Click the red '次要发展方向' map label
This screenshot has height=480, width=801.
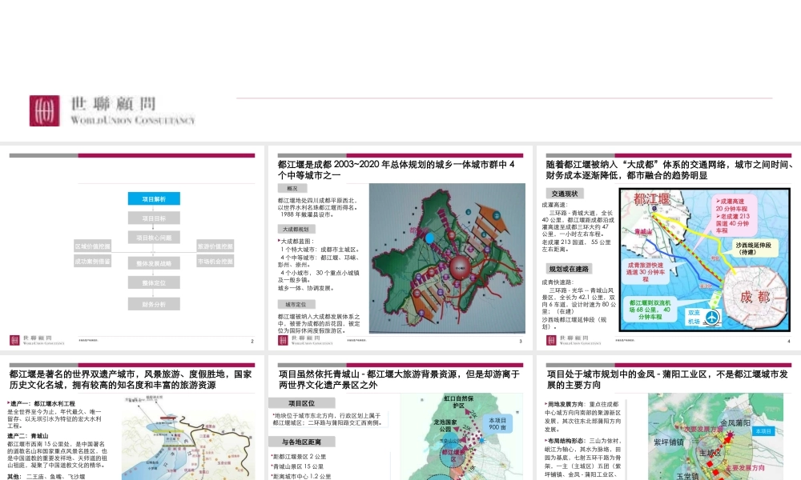(x=703, y=430)
